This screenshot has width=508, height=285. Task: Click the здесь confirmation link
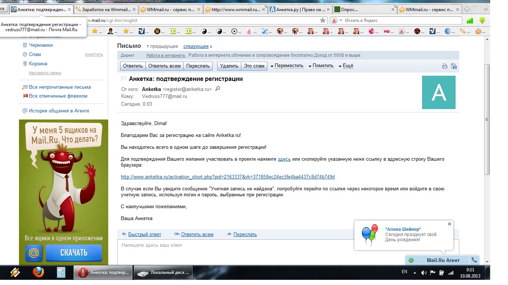click(284, 159)
